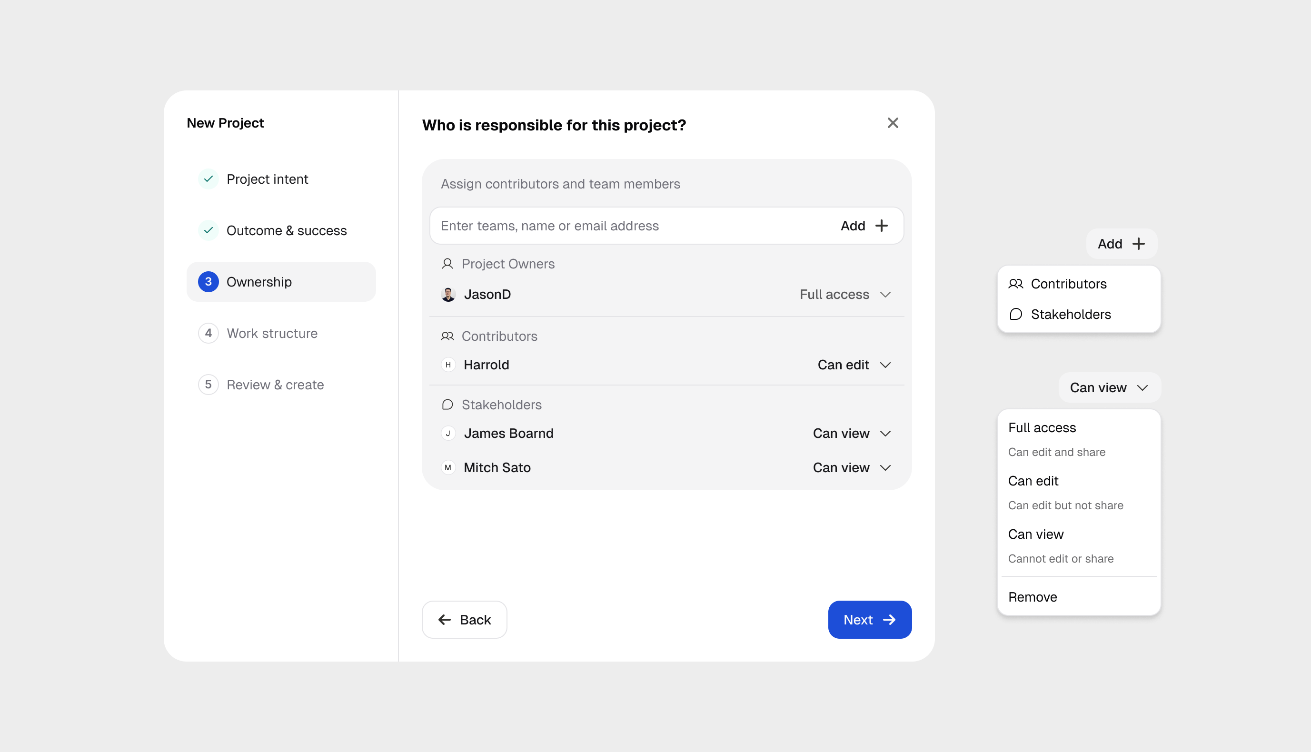Close the new project dialog
The image size is (1311, 752).
point(893,123)
